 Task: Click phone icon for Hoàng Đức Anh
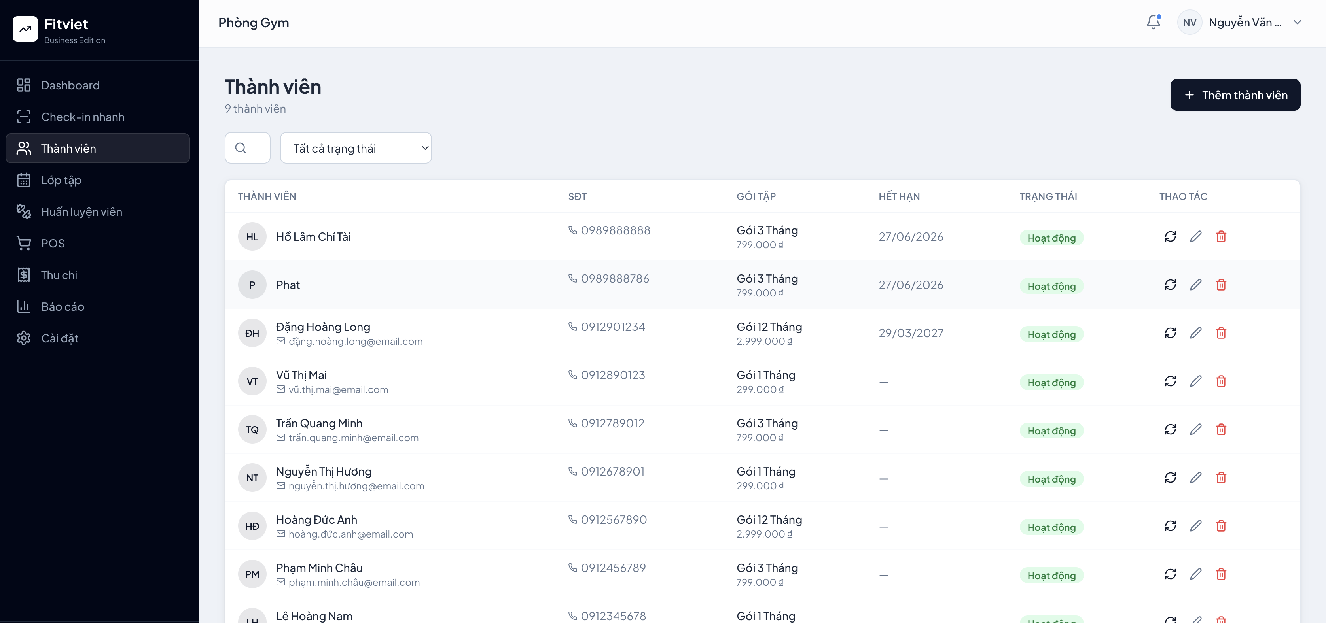[x=572, y=519]
